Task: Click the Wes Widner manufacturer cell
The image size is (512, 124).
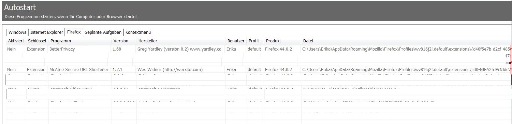Action: (x=170, y=70)
